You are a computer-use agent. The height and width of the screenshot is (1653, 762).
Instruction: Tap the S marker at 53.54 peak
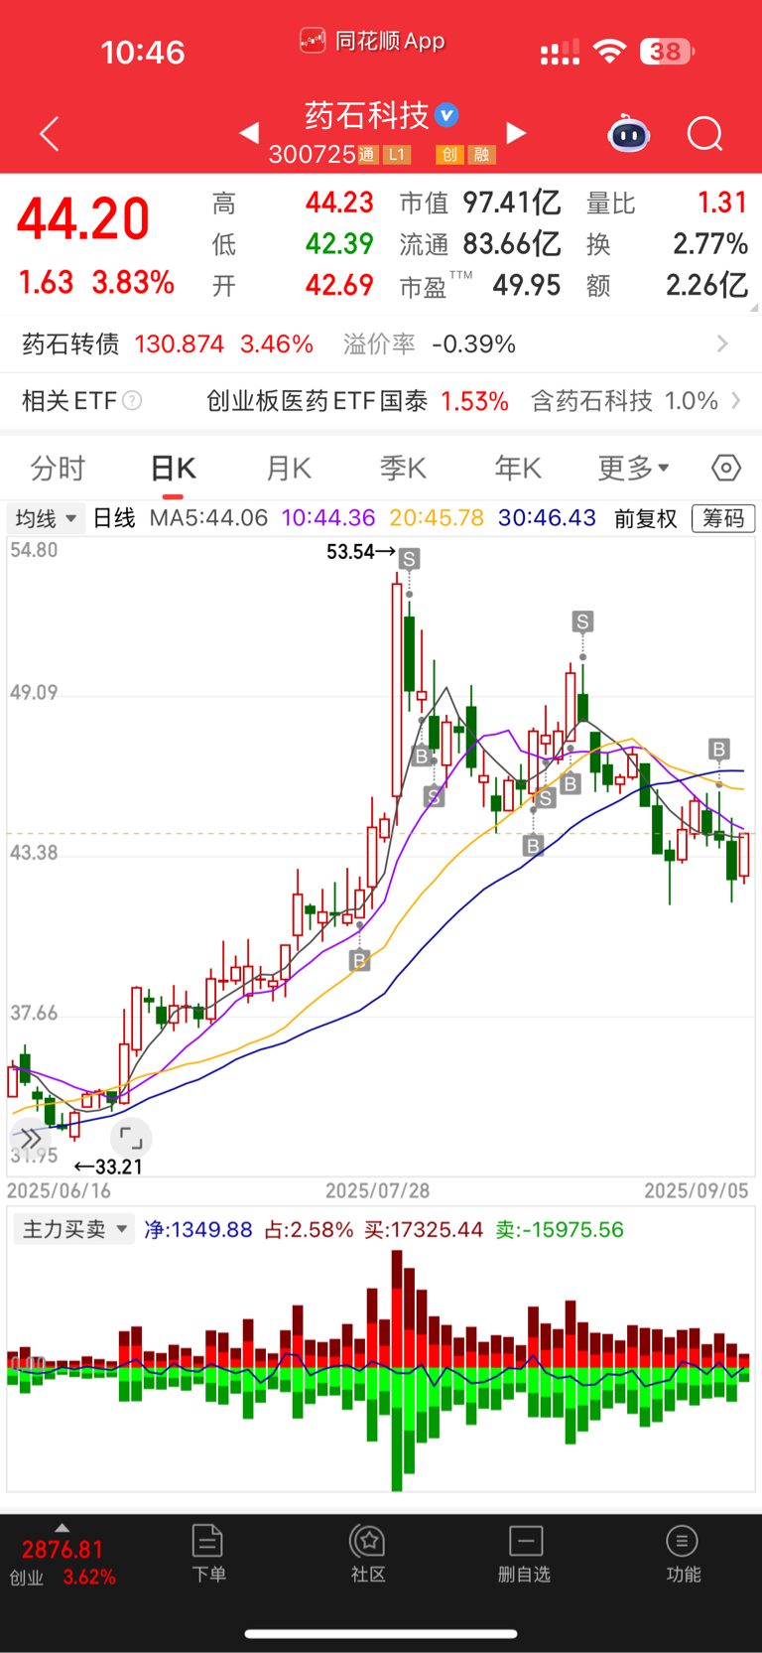point(409,559)
